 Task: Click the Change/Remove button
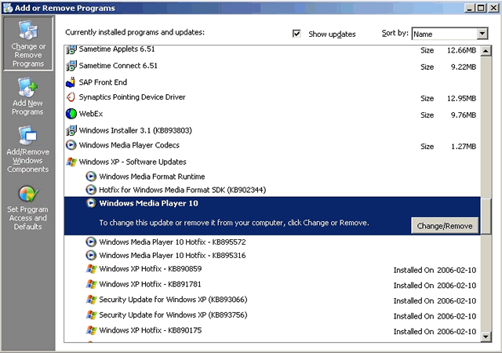pyautogui.click(x=445, y=226)
